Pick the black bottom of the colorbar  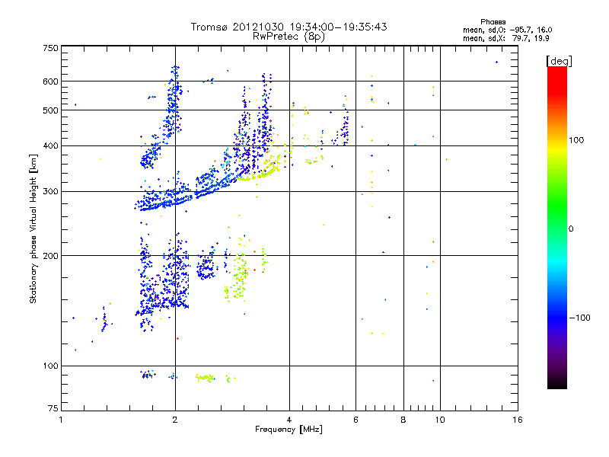point(557,383)
